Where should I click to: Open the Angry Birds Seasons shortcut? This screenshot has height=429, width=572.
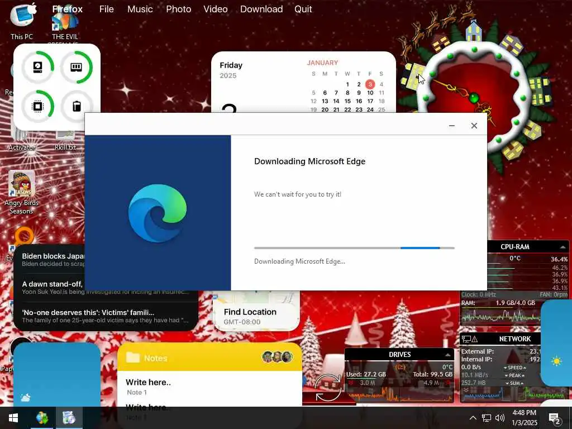pyautogui.click(x=21, y=192)
